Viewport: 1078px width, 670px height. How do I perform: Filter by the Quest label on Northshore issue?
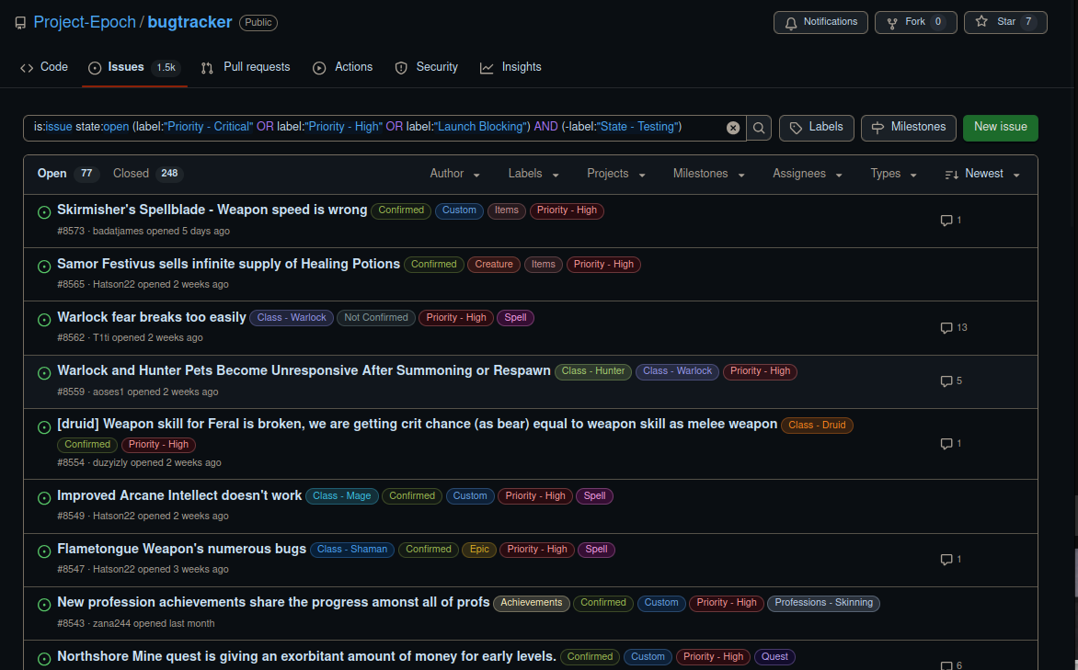[774, 657]
